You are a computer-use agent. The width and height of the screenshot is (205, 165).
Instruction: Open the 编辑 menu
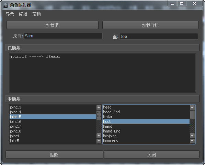pos(23,14)
